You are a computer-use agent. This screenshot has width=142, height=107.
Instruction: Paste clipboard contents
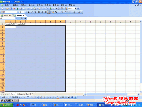click(x=35, y=9)
